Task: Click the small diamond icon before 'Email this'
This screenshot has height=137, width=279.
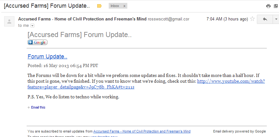Action: pos(29,107)
